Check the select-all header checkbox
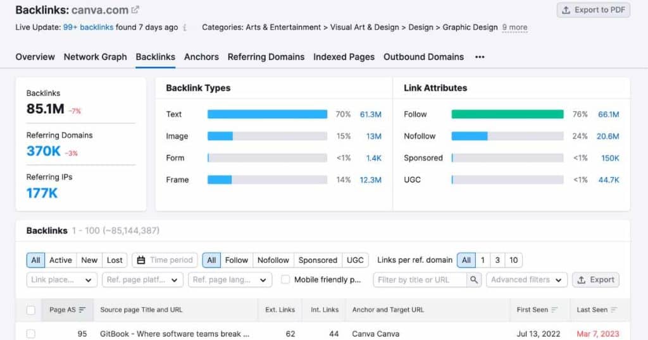This screenshot has height=340, width=648. pyautogui.click(x=31, y=310)
